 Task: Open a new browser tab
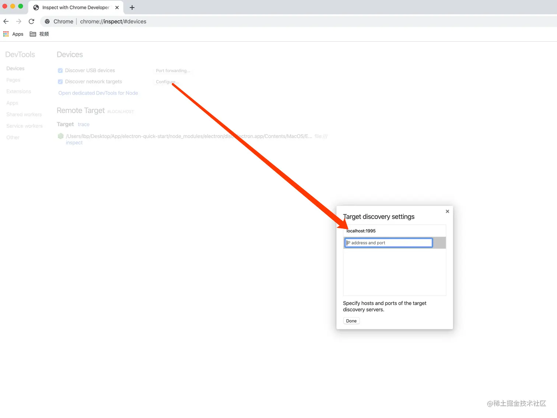coord(132,7)
